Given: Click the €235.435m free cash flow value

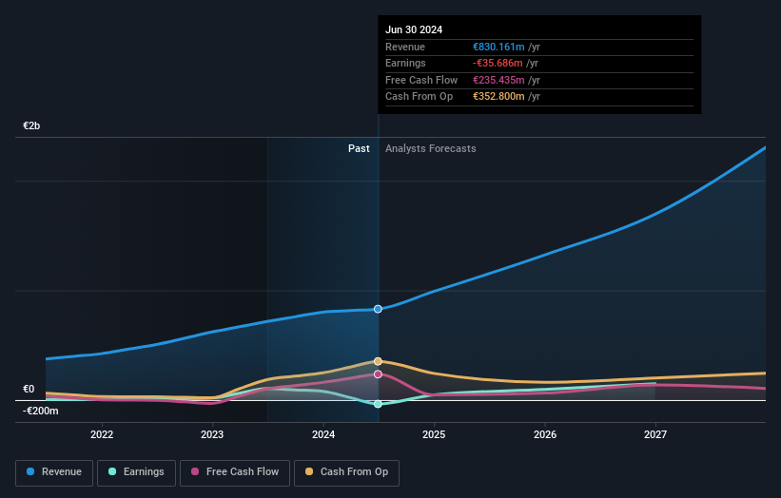Looking at the screenshot, I should [x=498, y=80].
